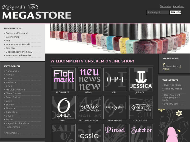Open top article Over The Taupe
190x142 pixels.
click(173, 85)
